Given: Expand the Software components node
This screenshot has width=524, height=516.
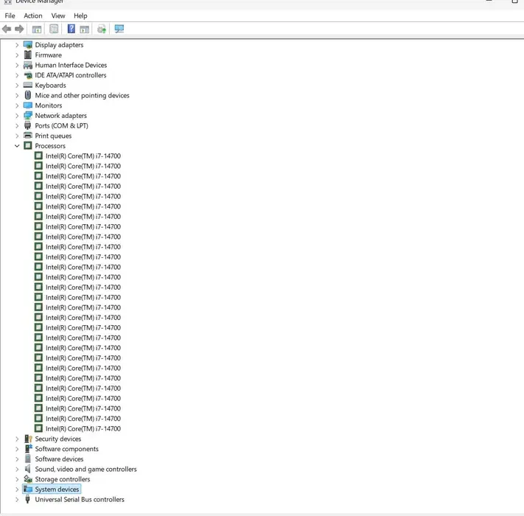Looking at the screenshot, I should pyautogui.click(x=17, y=449).
